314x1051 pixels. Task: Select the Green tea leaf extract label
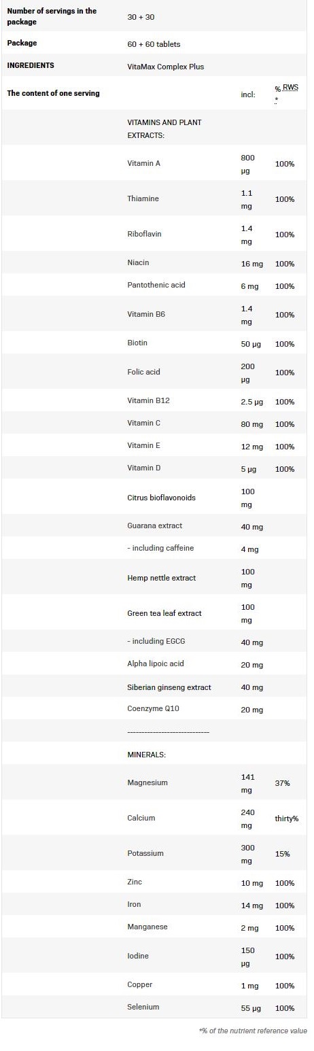pos(164,613)
